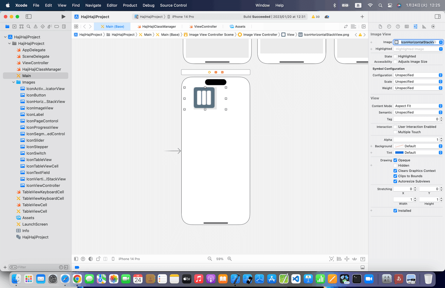
Task: Enable Adjusts Image Size checkbox
Action: [x=395, y=62]
